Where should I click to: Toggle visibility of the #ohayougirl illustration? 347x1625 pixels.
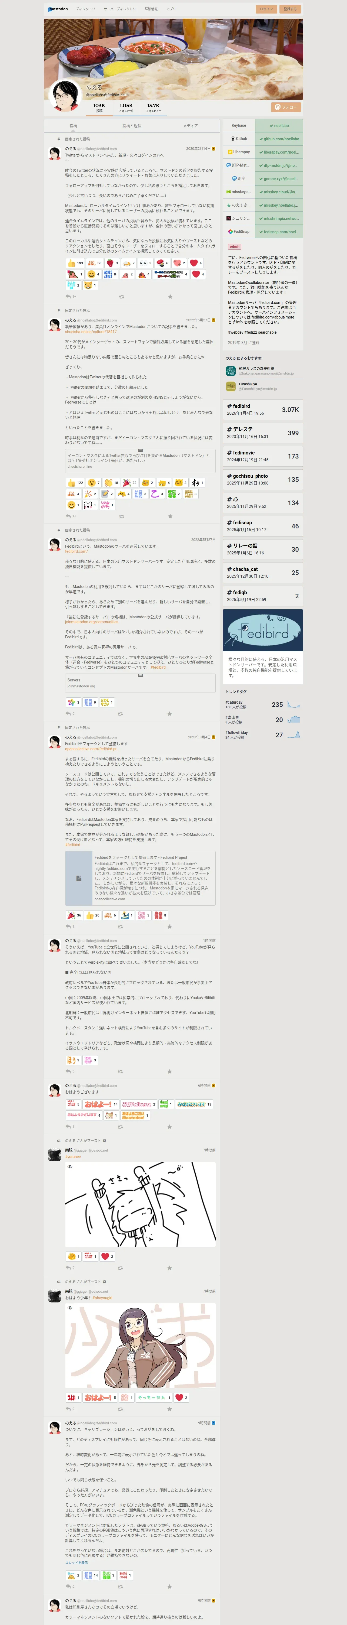click(x=70, y=1308)
